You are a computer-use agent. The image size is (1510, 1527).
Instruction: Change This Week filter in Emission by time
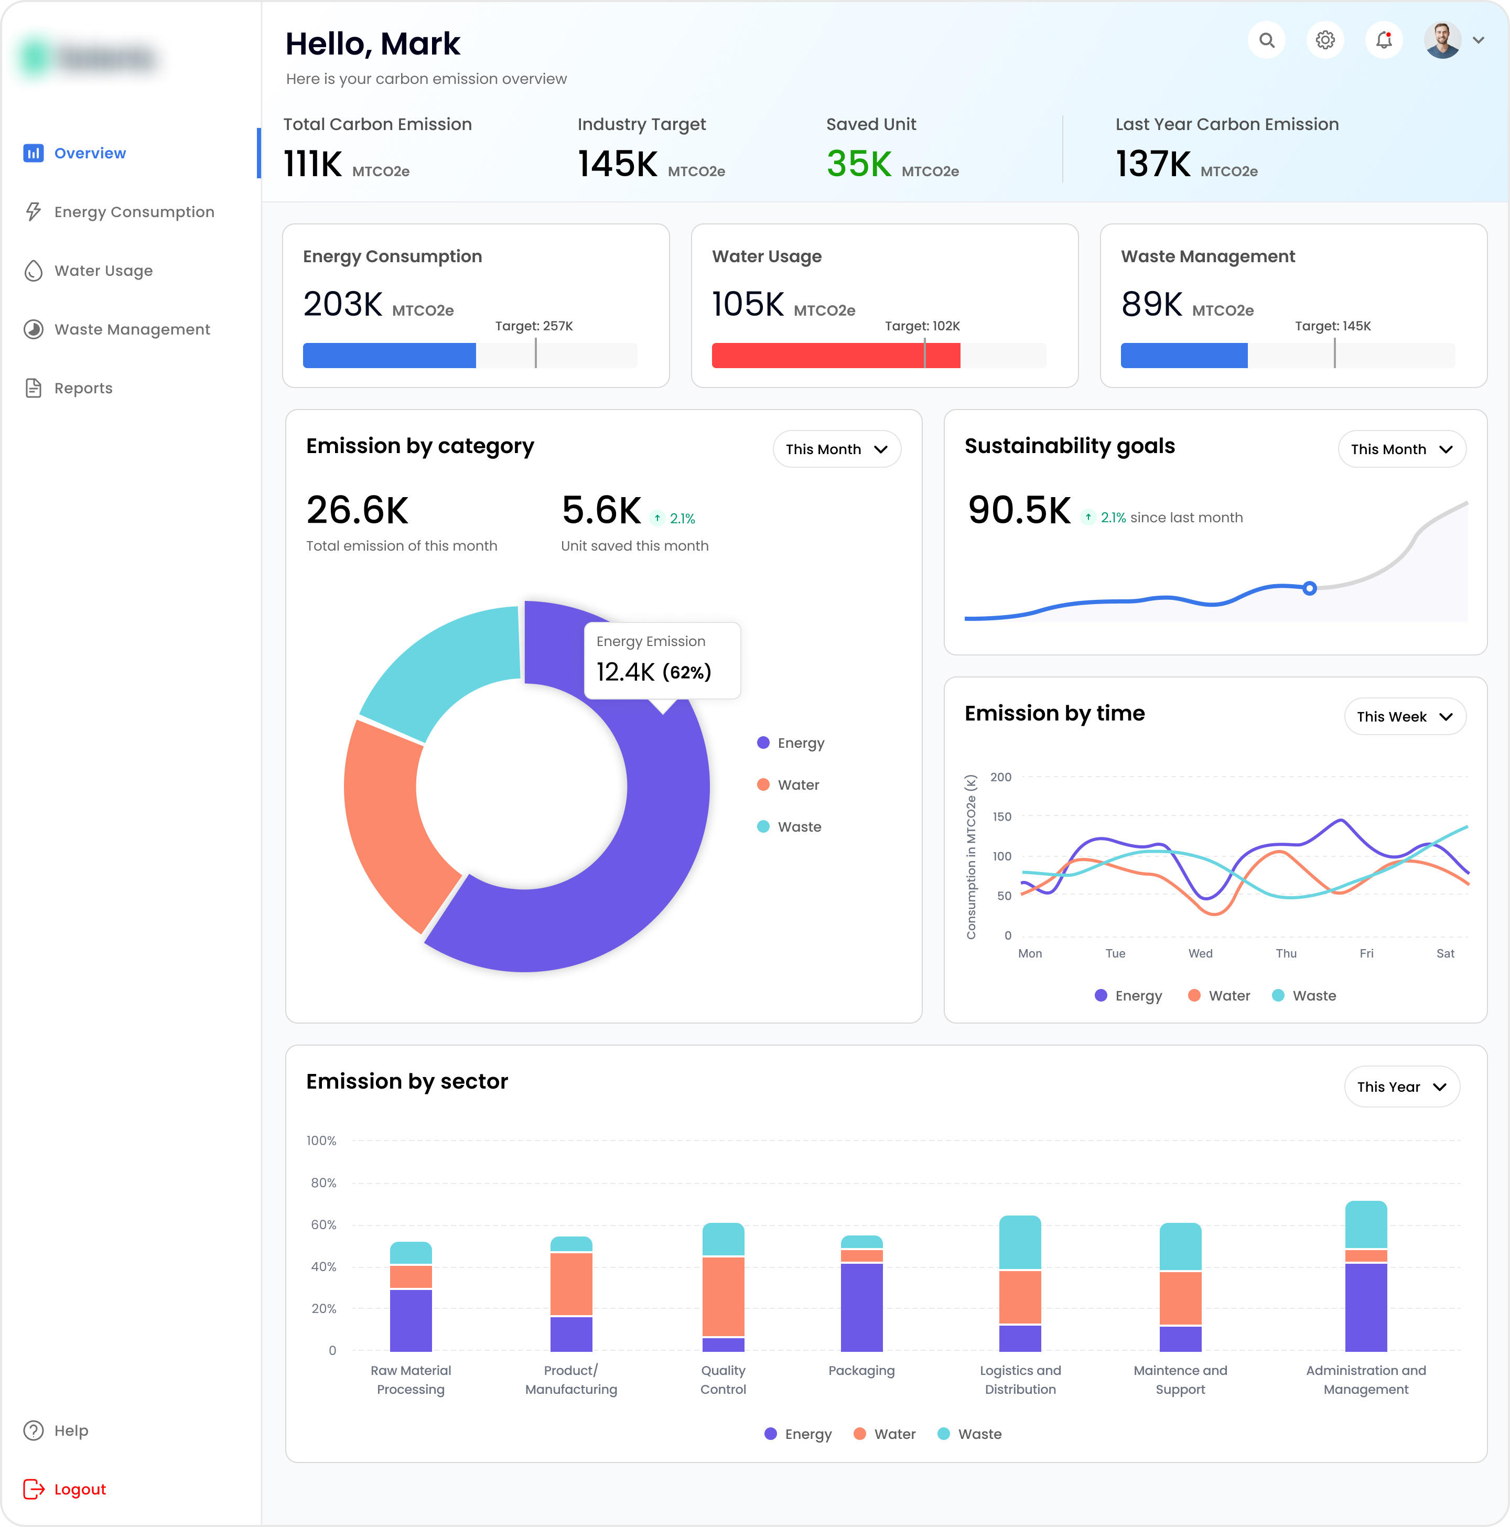tap(1405, 716)
